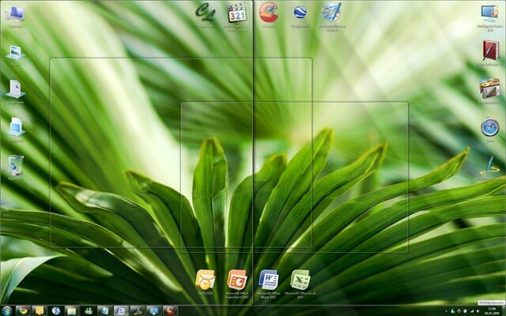Open the folder icon in taskbar
Screen dimensions: 506x316
[71, 310]
